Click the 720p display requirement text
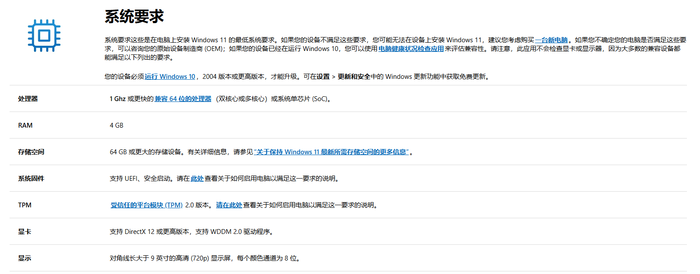 pyautogui.click(x=205, y=258)
